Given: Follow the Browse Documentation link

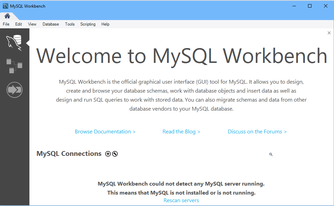Looking at the screenshot, I should click(105, 132).
